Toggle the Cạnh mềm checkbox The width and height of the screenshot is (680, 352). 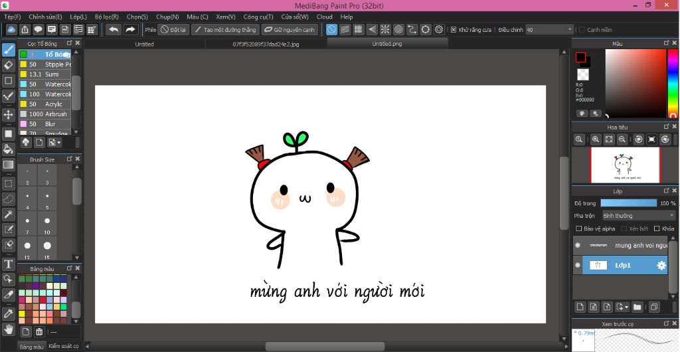(x=582, y=30)
